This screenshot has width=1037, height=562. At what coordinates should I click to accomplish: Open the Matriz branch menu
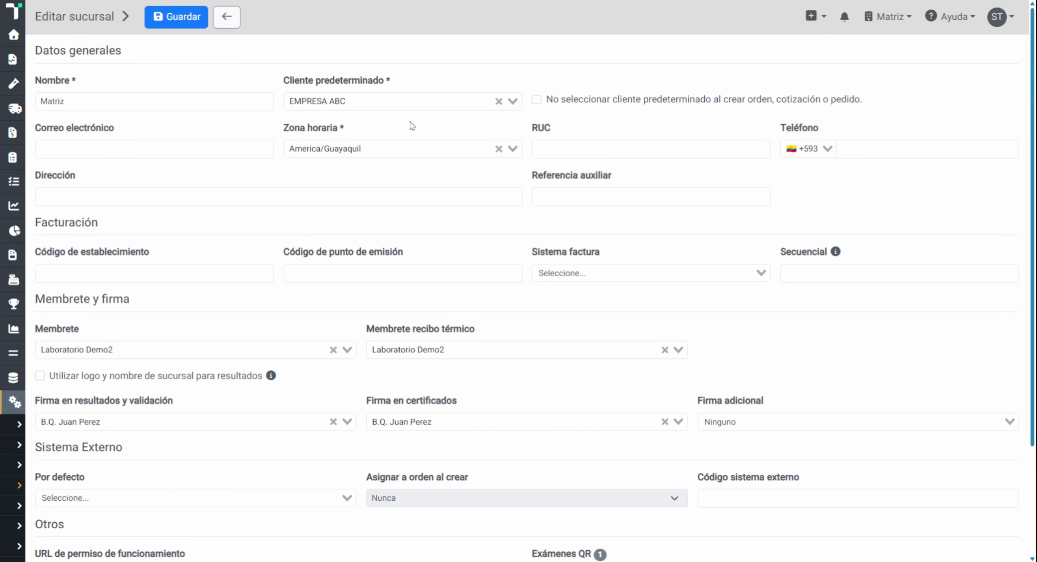point(888,17)
